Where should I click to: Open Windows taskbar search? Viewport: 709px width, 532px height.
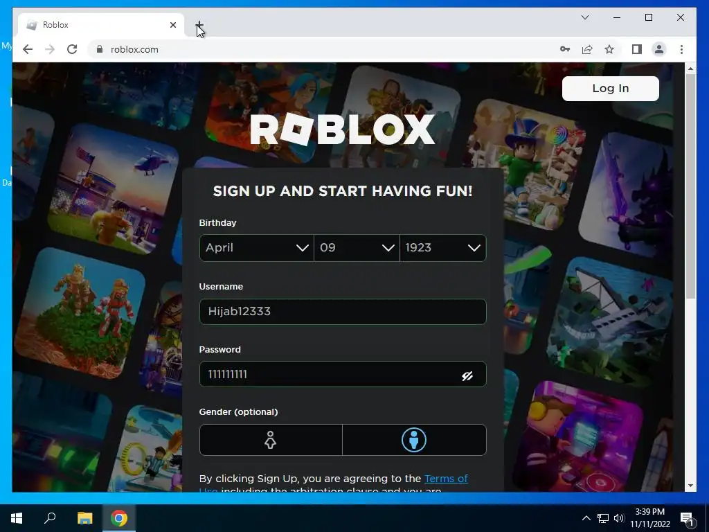50,518
